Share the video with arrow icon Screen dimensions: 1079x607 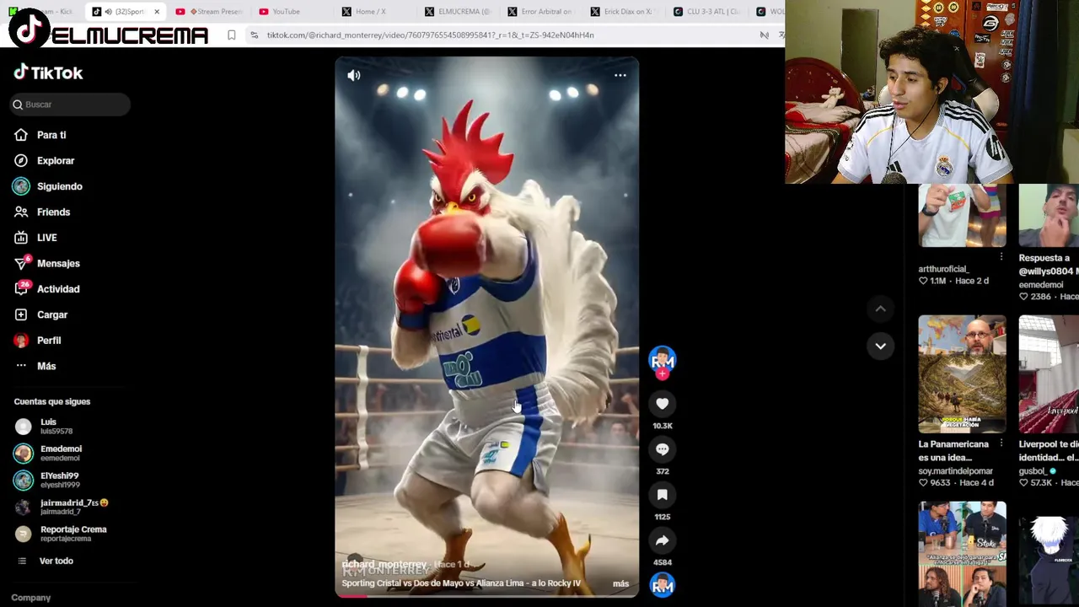point(663,540)
